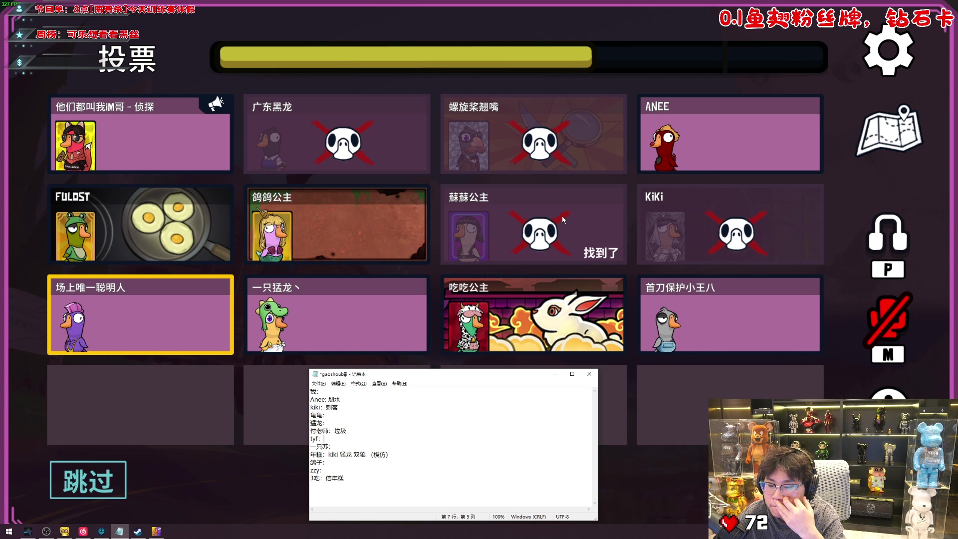Click the skip vote button 跳过

coord(88,480)
